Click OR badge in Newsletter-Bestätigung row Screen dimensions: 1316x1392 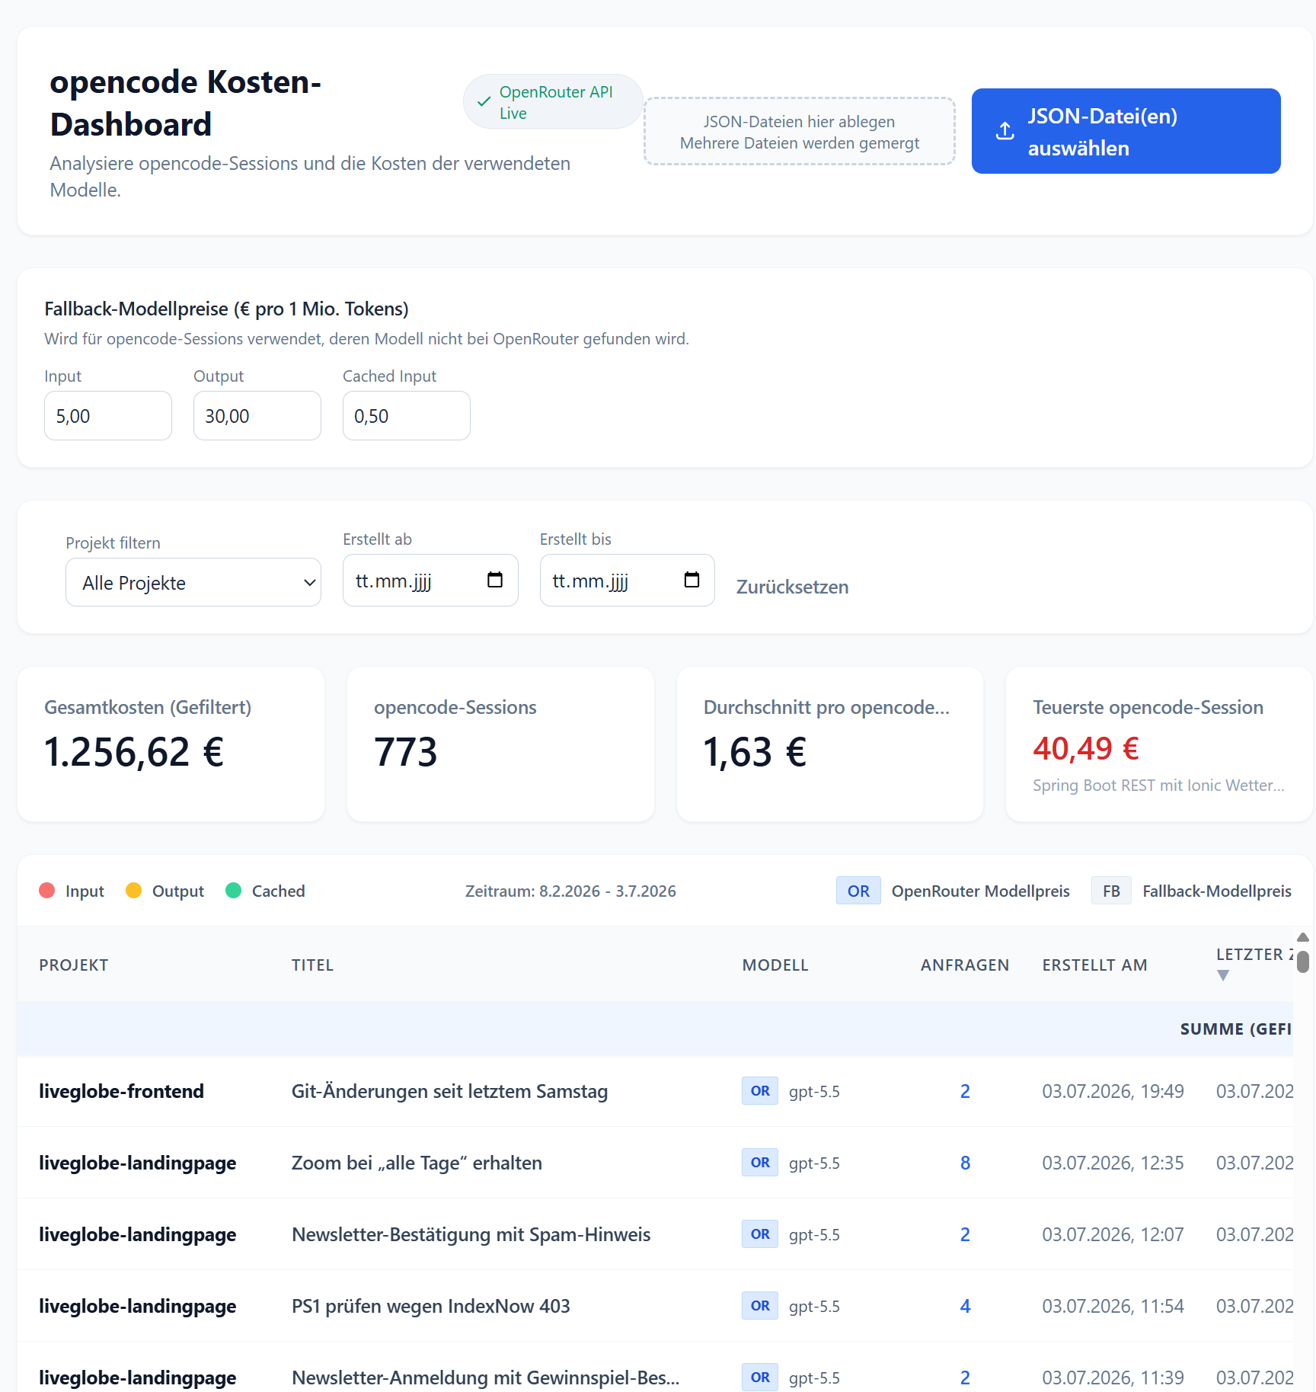pyautogui.click(x=760, y=1234)
